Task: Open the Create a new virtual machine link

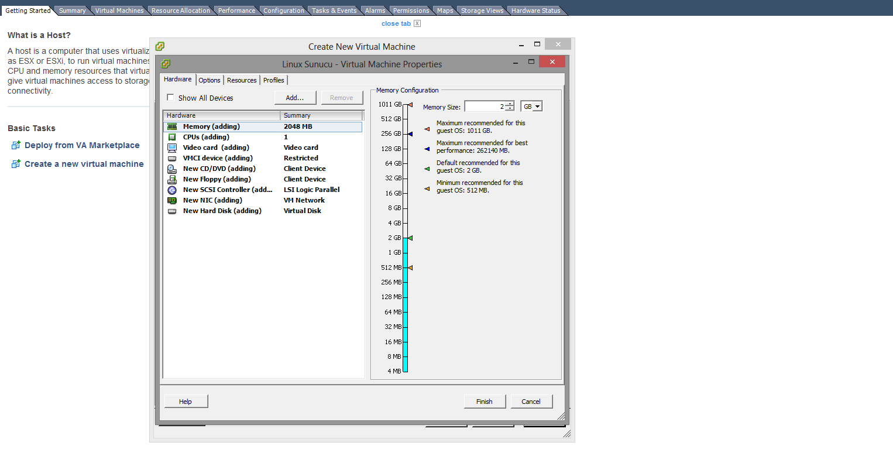Action: click(84, 164)
